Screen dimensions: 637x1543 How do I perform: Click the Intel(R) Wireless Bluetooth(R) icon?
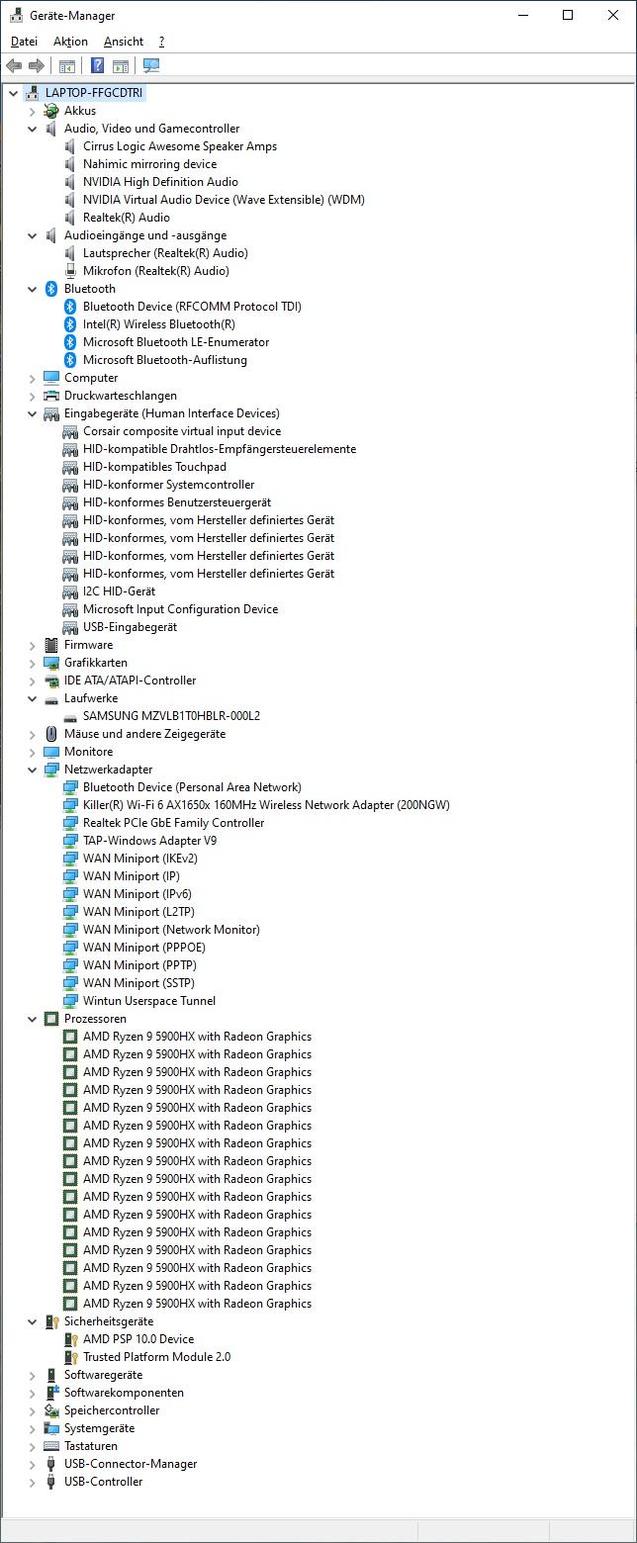pos(70,324)
